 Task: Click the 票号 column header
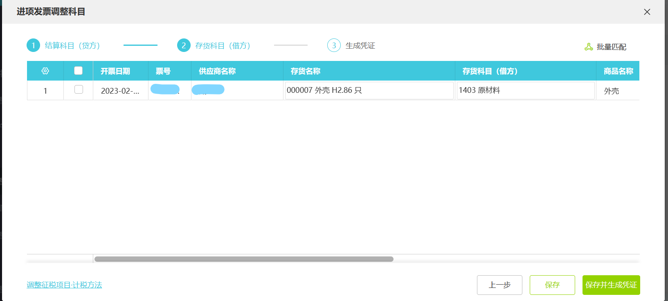pyautogui.click(x=170, y=71)
